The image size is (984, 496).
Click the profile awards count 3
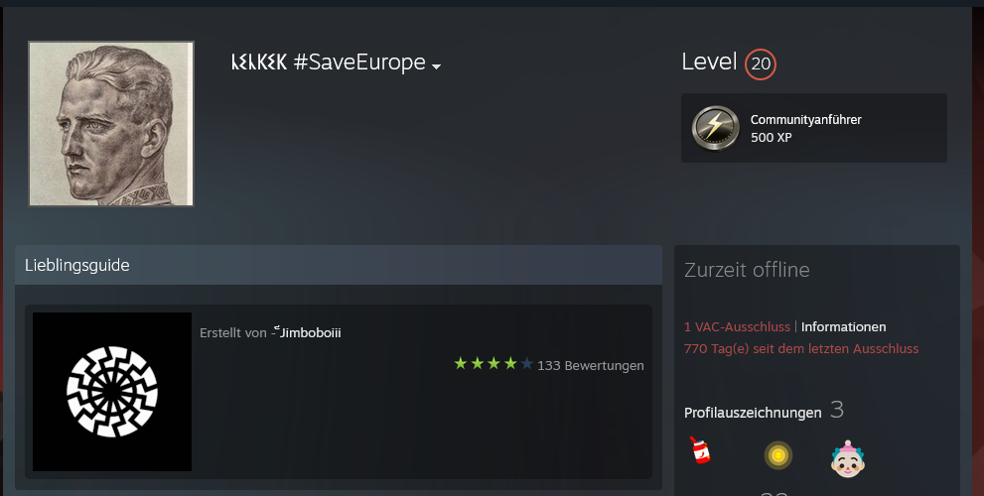point(836,410)
